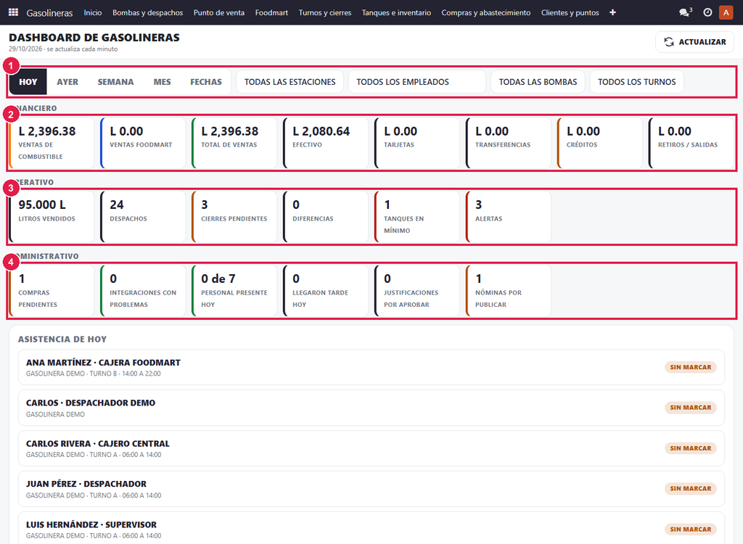Open the Turnos y cierres menu
The width and height of the screenshot is (743, 544).
(325, 13)
